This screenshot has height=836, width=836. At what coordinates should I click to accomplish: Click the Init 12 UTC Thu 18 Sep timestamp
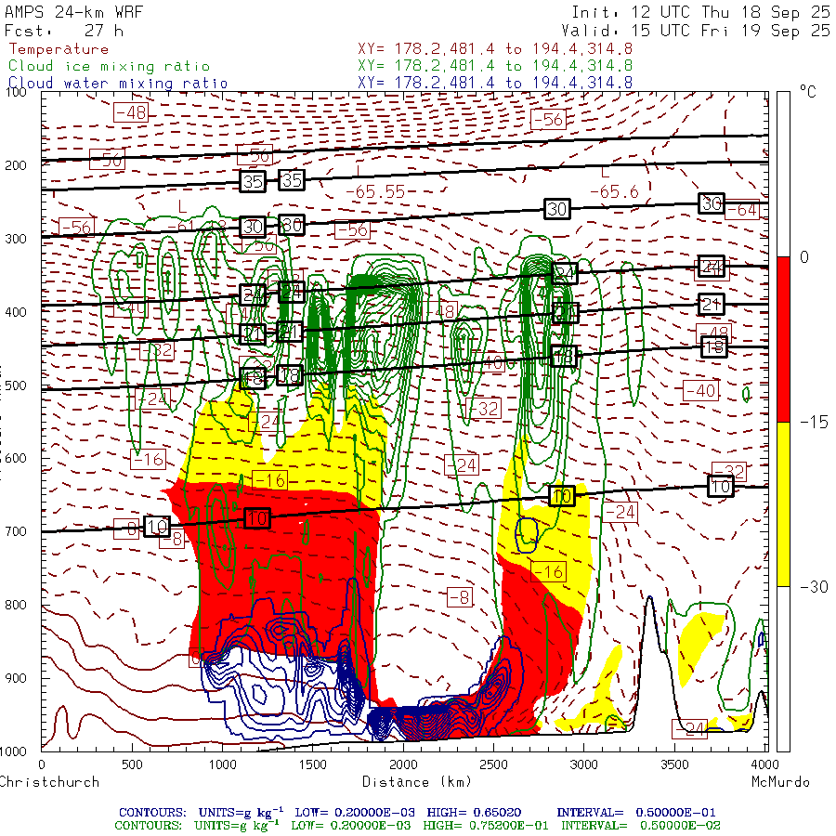click(700, 13)
